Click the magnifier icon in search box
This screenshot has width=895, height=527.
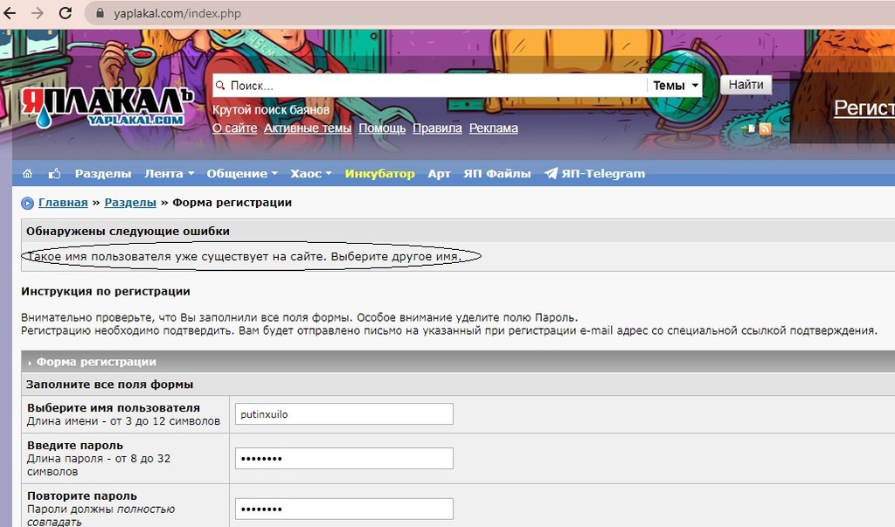tap(219, 86)
